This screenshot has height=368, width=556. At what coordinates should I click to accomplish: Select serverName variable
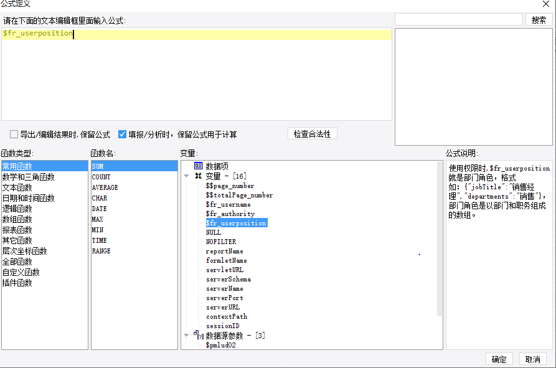click(225, 288)
